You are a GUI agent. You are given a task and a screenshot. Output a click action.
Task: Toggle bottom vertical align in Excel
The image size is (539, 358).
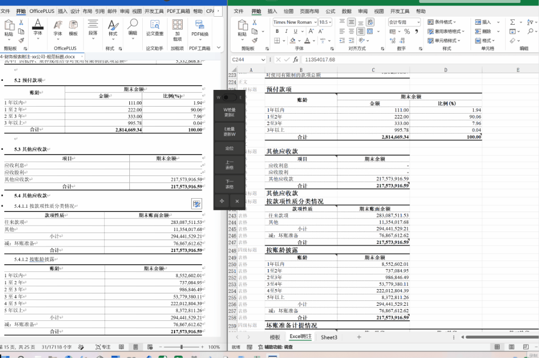(x=361, y=22)
